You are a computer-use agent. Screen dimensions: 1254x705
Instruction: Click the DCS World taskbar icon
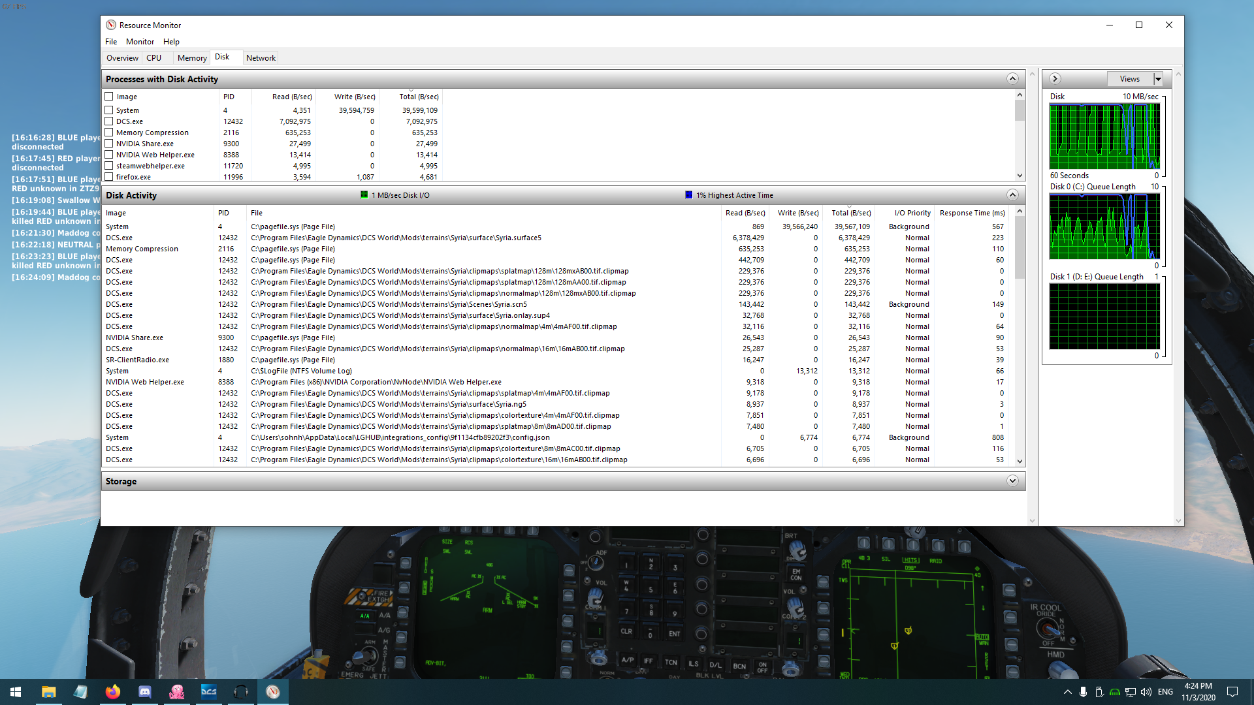tap(208, 692)
